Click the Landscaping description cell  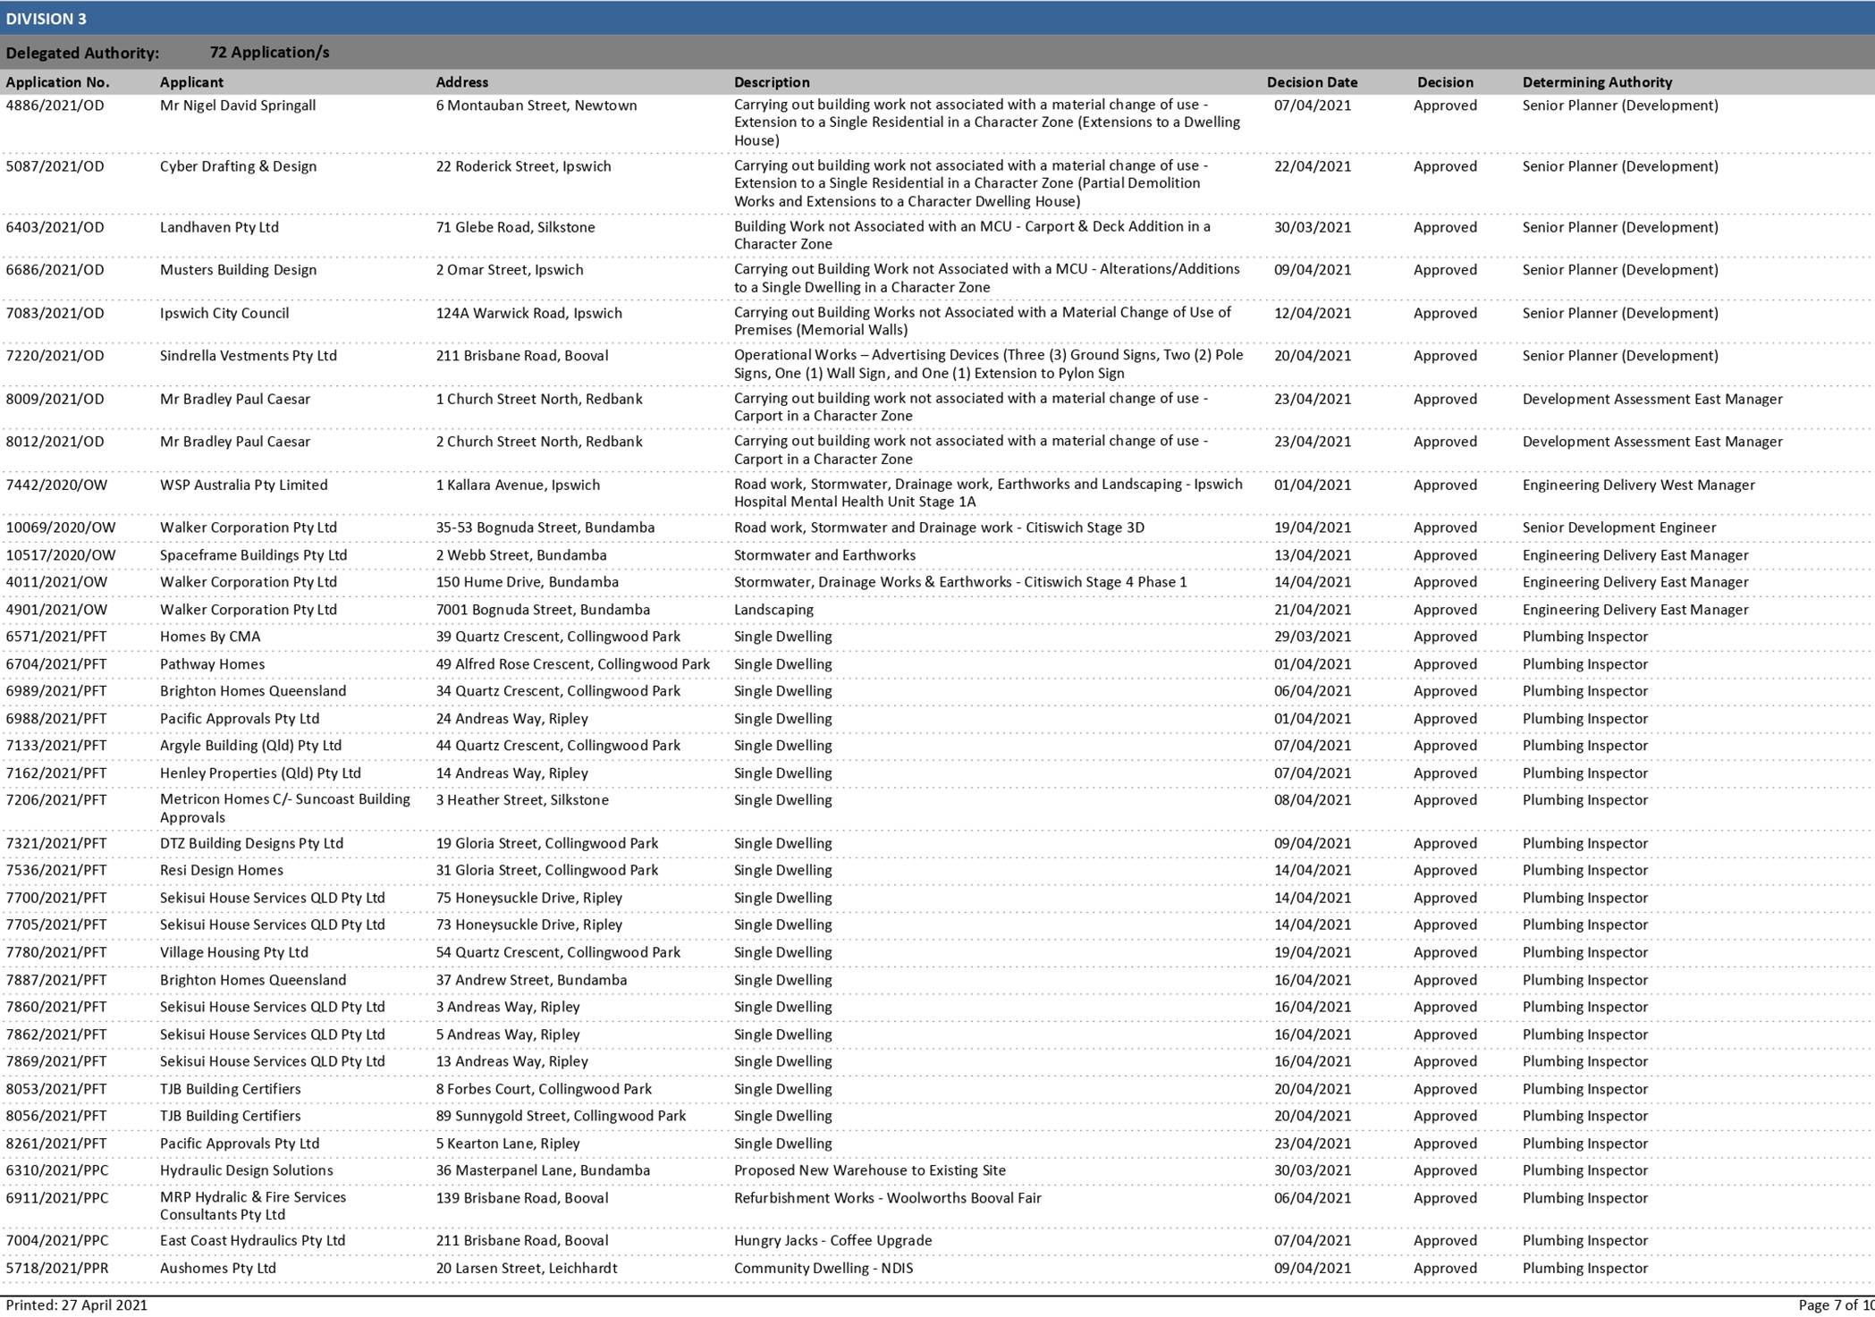coord(773,610)
